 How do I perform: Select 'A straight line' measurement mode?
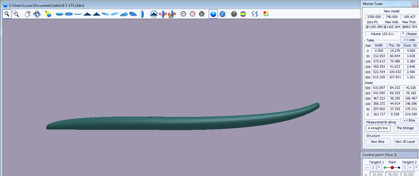[x=378, y=128]
